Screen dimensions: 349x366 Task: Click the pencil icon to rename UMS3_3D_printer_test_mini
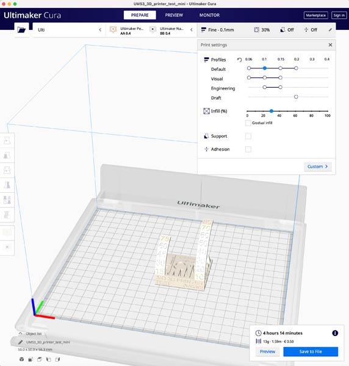[21, 342]
